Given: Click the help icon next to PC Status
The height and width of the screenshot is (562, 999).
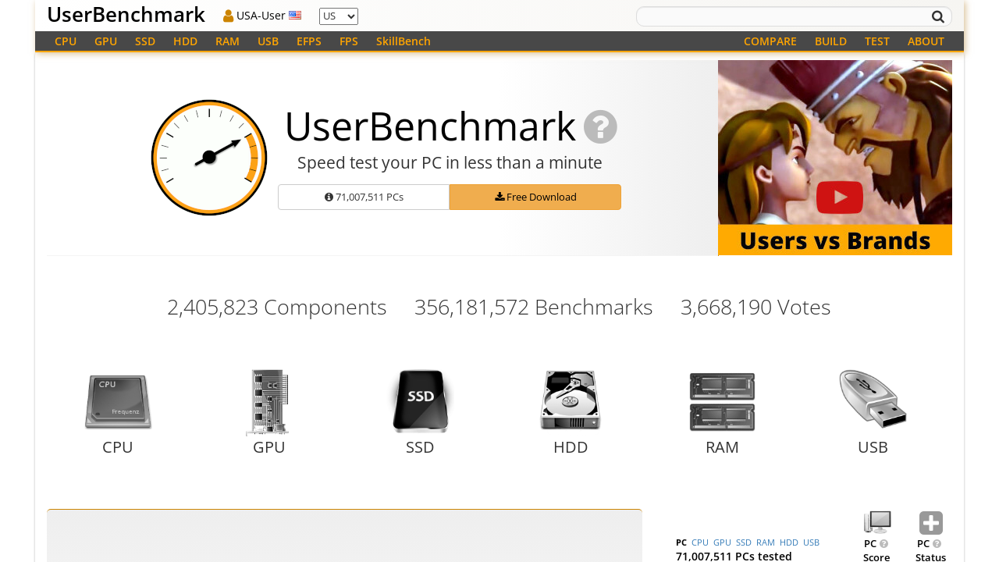Looking at the screenshot, I should pyautogui.click(x=937, y=544).
